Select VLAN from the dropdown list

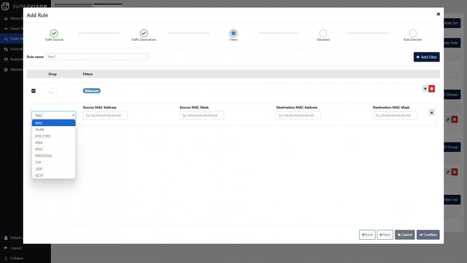click(40, 129)
